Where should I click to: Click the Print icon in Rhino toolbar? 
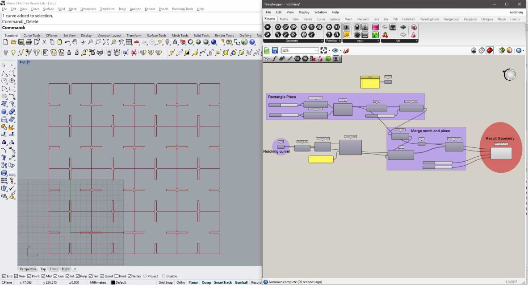pos(29,42)
